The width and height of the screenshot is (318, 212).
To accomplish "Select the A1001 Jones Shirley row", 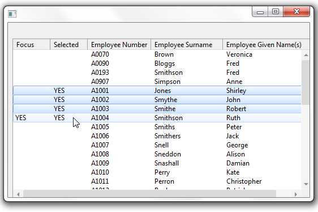I will [x=157, y=91].
